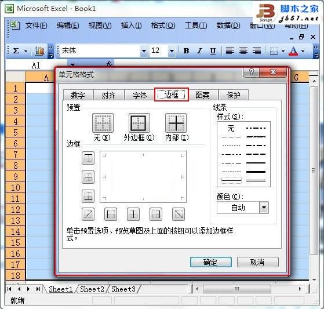This screenshot has height=309, width=324.
Task: Toggle the left border button
Action: (111, 214)
